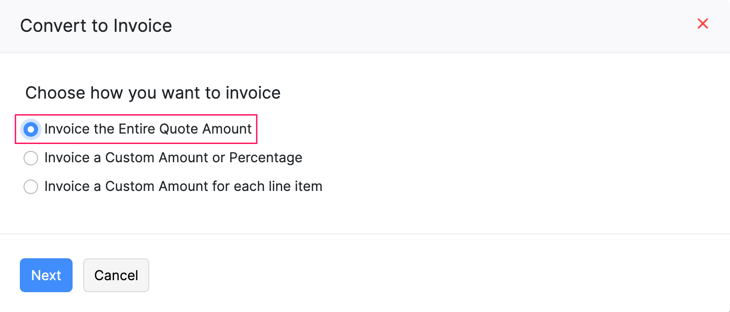
Task: Click the highlighted selected radio option
Action: click(x=31, y=129)
